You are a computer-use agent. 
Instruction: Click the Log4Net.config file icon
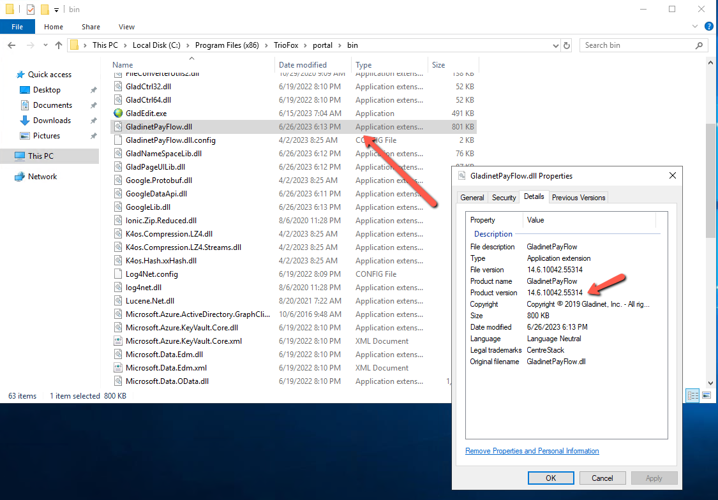pyautogui.click(x=118, y=274)
